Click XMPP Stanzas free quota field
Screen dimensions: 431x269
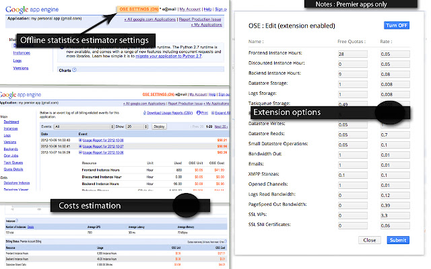[353, 175]
